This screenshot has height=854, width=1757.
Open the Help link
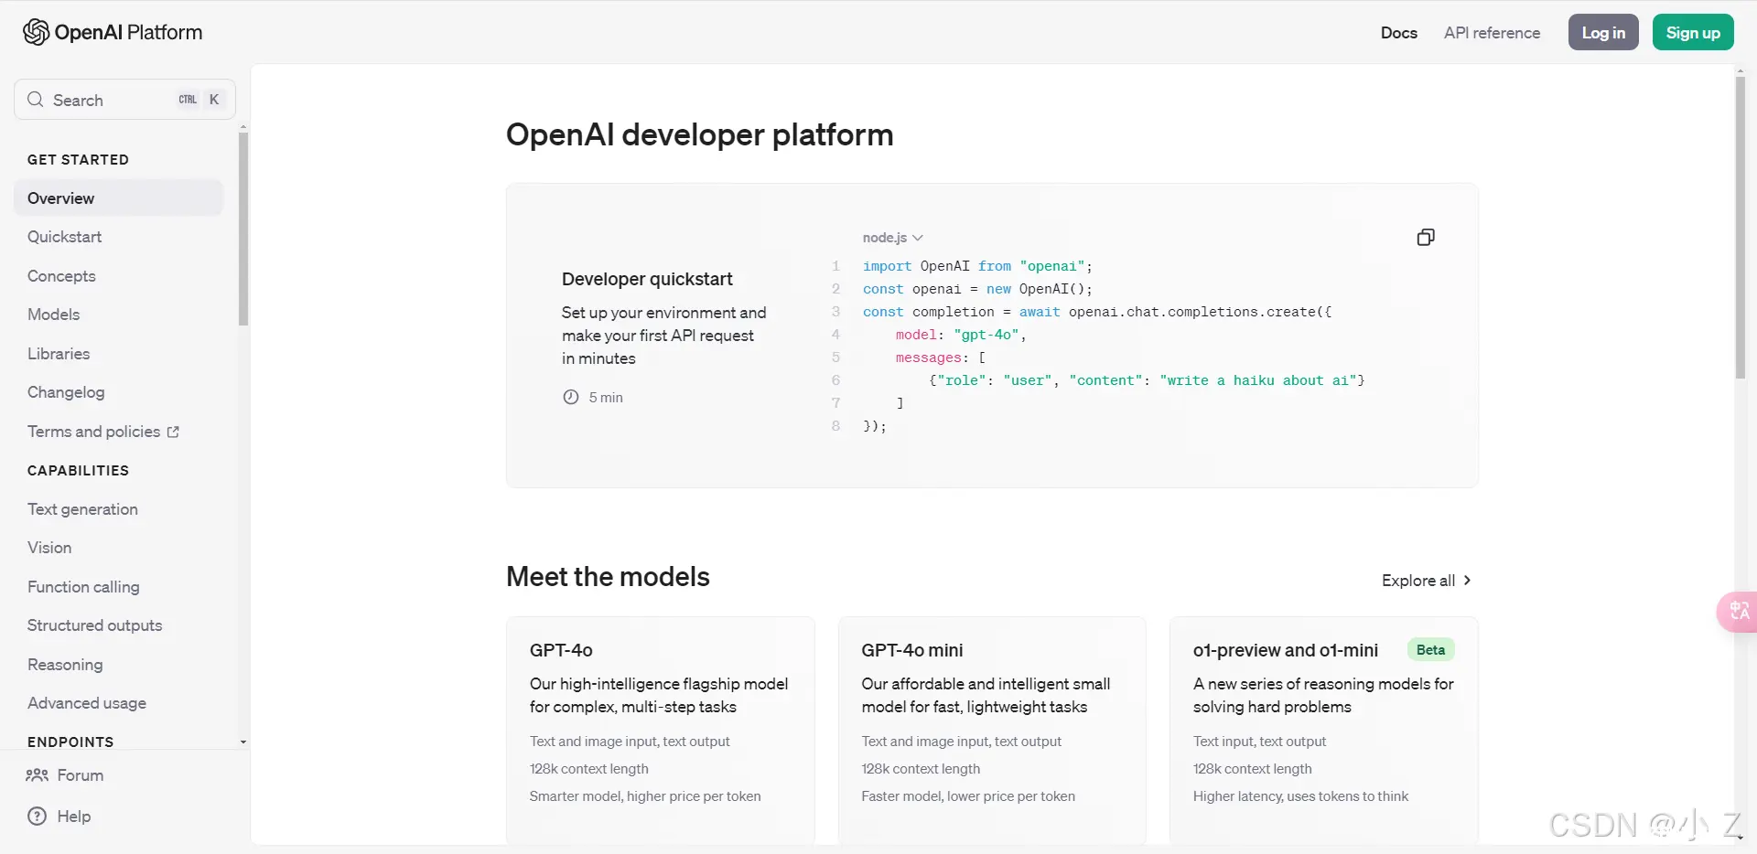59,817
